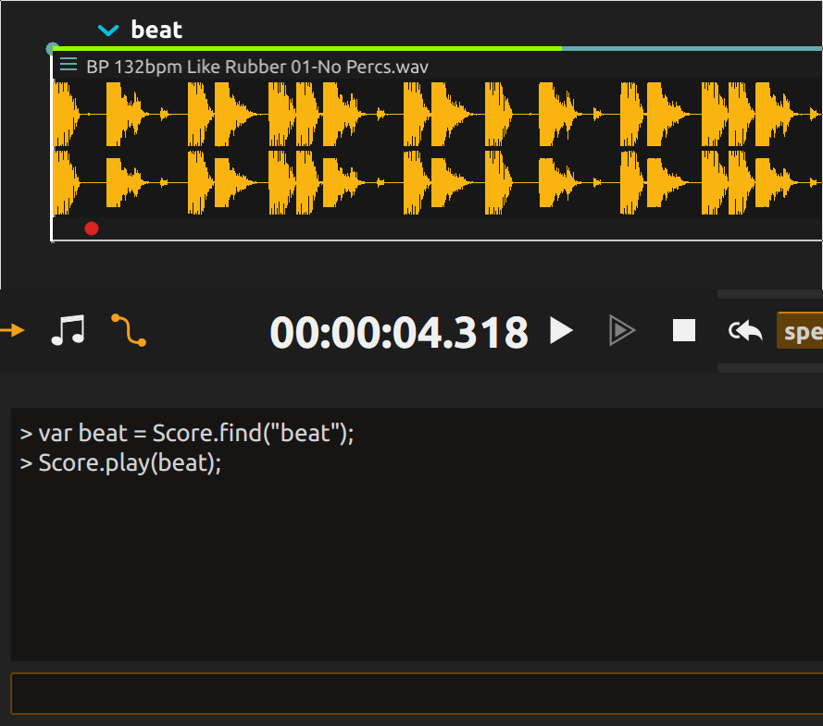Select the orange curve tool icon

click(129, 329)
